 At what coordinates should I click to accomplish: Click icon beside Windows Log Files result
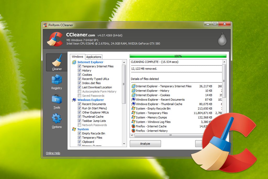click(x=133, y=122)
